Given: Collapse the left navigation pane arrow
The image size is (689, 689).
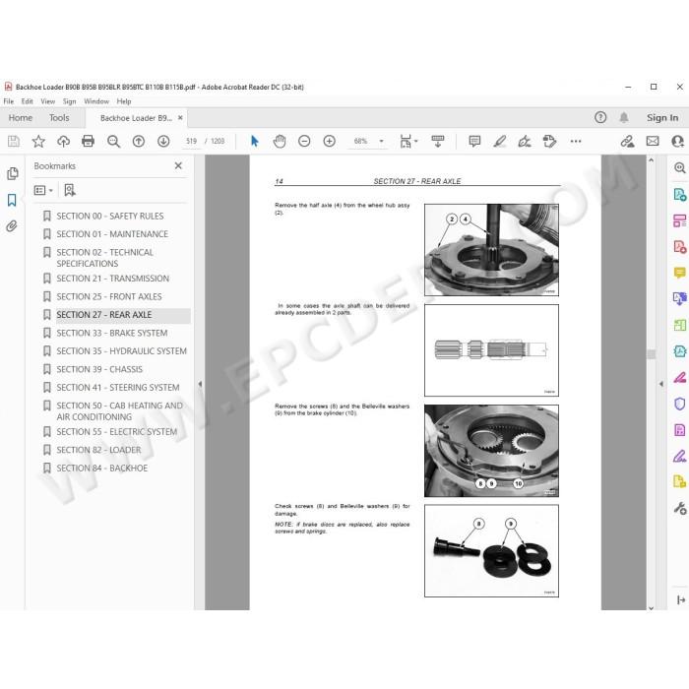Looking at the screenshot, I should pyautogui.click(x=200, y=384).
